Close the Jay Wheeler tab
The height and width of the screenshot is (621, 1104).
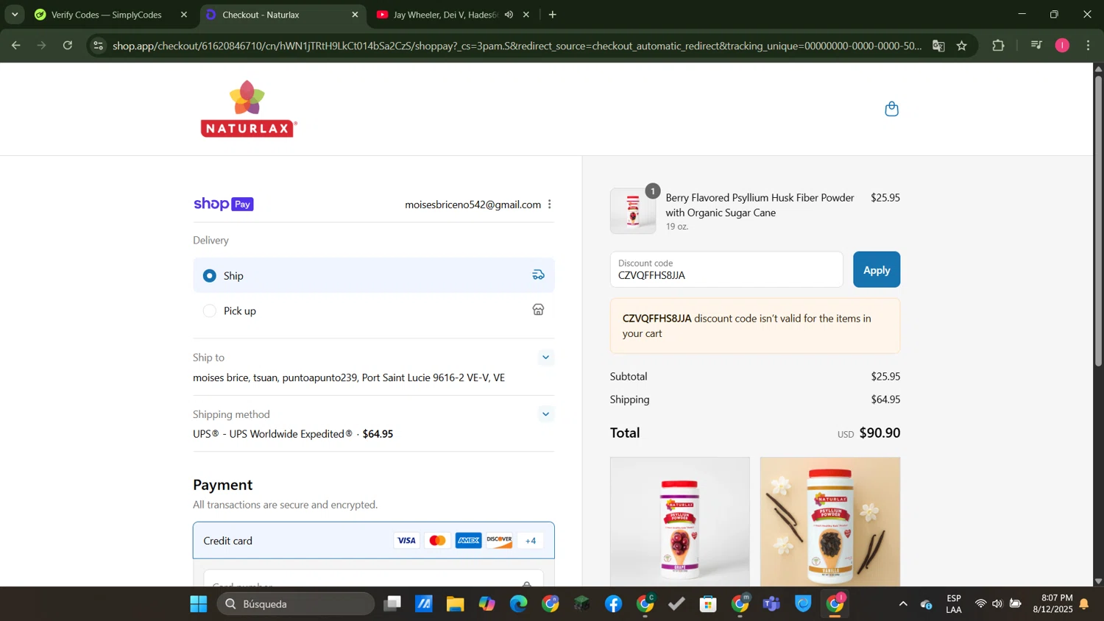526,15
